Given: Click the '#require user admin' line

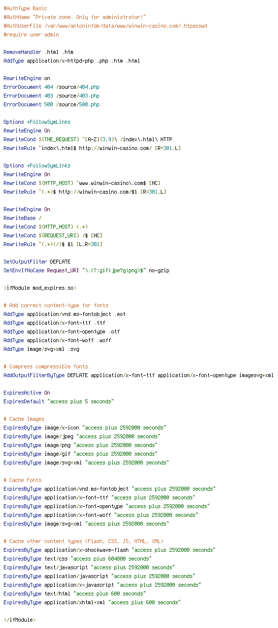Looking at the screenshot, I should (x=31, y=34).
